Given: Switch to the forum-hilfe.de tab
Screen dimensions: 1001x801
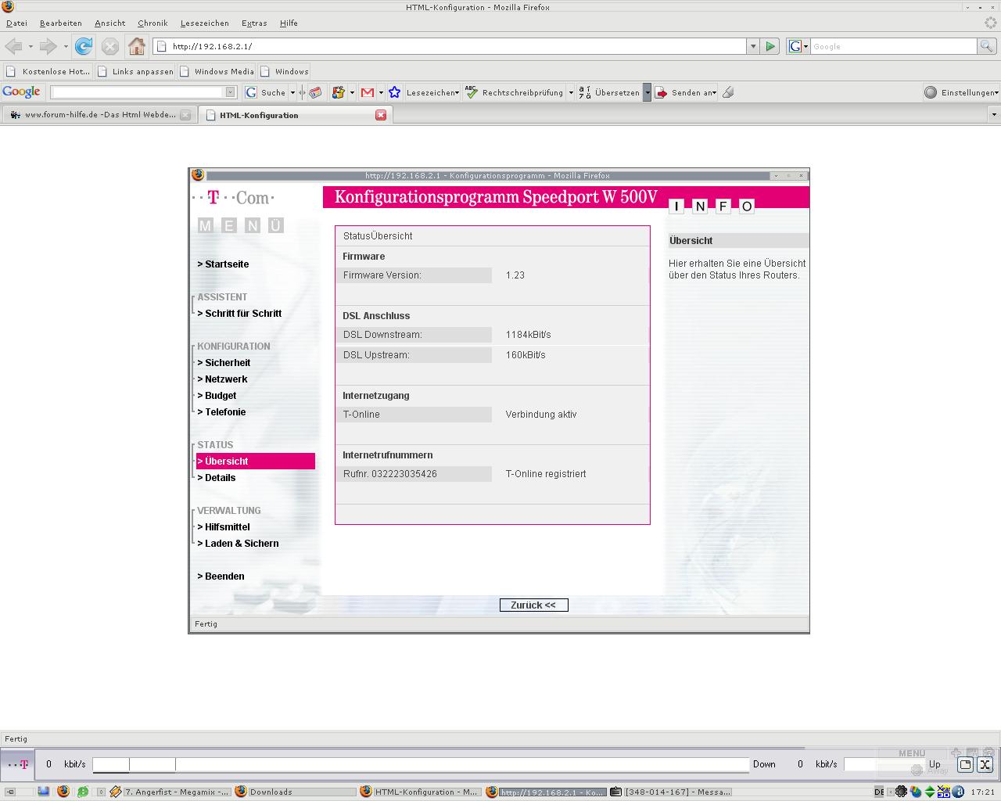Looking at the screenshot, I should 98,115.
